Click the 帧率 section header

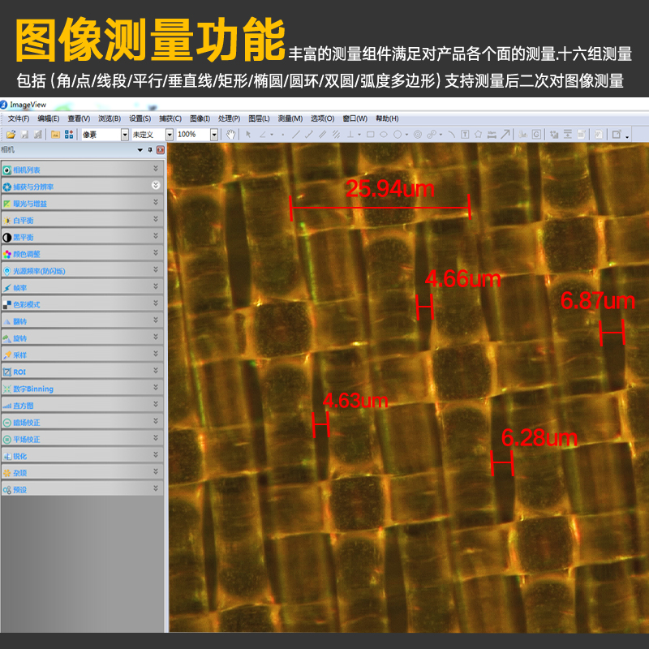83,287
